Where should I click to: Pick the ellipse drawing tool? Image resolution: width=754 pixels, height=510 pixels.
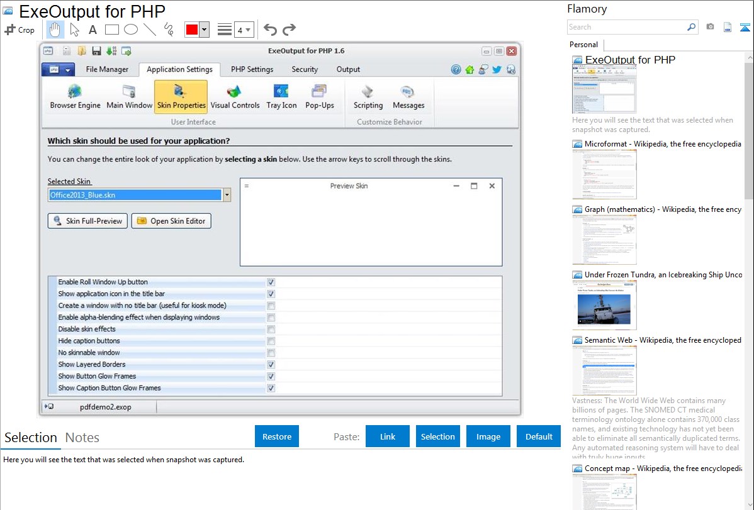tap(131, 30)
